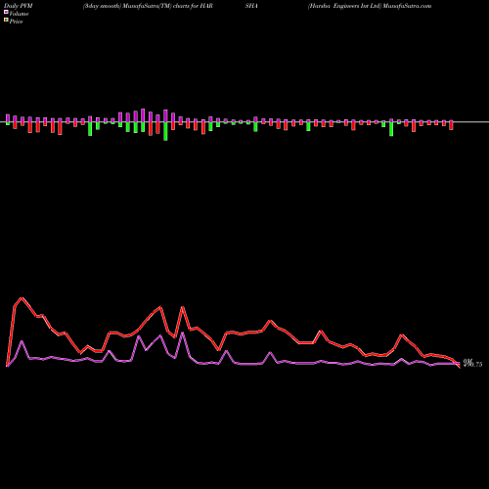Click the 'Volume' legend label
This screenshot has height=489, width=489.
[19, 14]
